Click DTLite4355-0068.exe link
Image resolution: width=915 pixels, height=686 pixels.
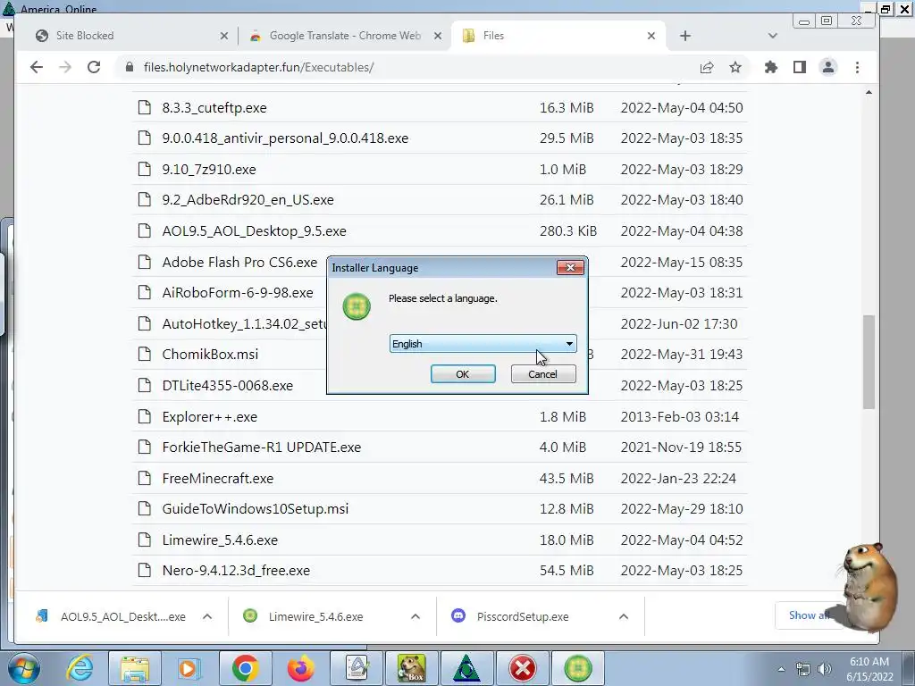pyautogui.click(x=228, y=386)
